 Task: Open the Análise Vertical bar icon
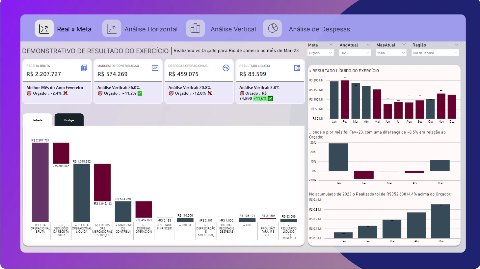[x=196, y=29]
